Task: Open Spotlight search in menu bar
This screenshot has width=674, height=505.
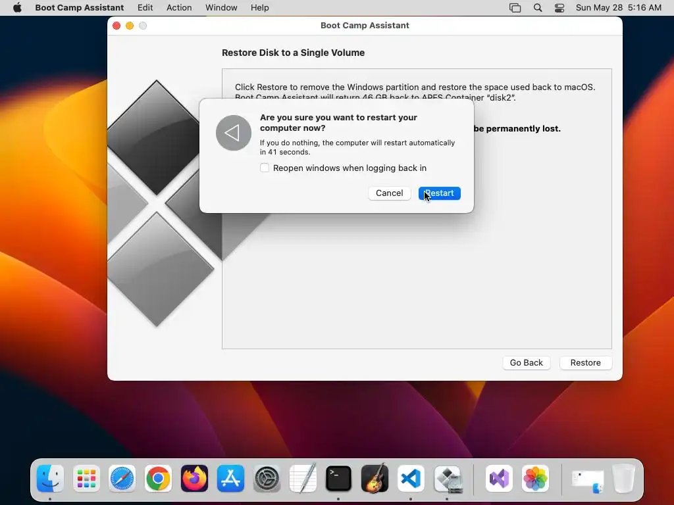Action: point(537,8)
